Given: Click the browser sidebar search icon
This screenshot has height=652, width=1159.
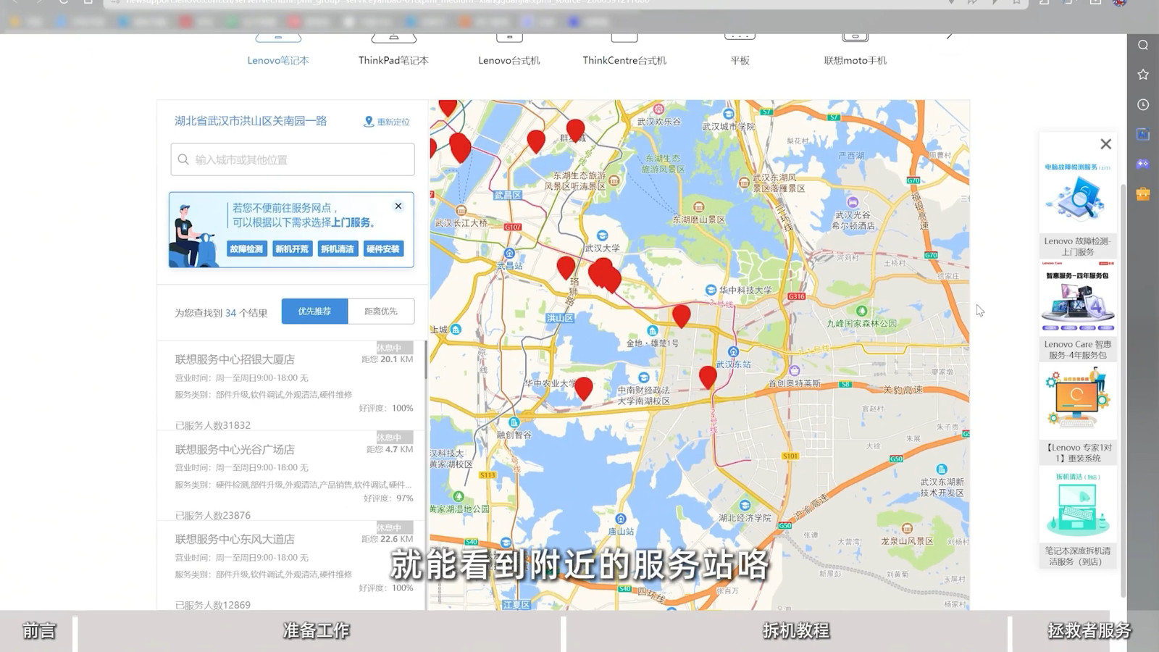Looking at the screenshot, I should click(1143, 45).
